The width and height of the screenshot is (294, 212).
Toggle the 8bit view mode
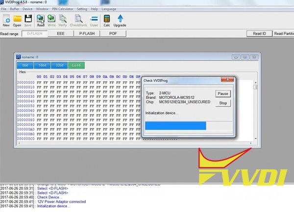pyautogui.click(x=25, y=65)
